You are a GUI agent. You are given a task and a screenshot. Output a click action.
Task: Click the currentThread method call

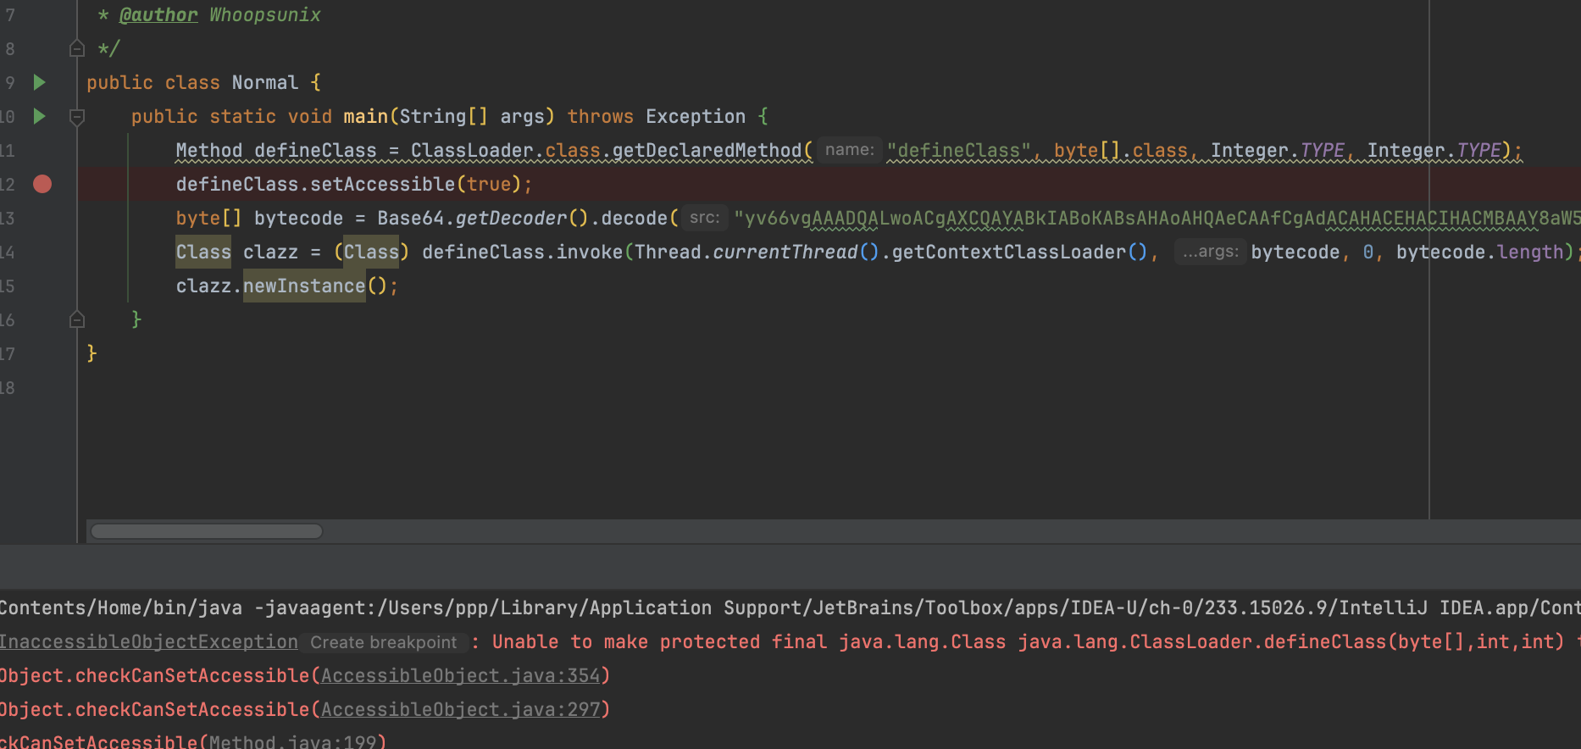pyautogui.click(x=785, y=252)
